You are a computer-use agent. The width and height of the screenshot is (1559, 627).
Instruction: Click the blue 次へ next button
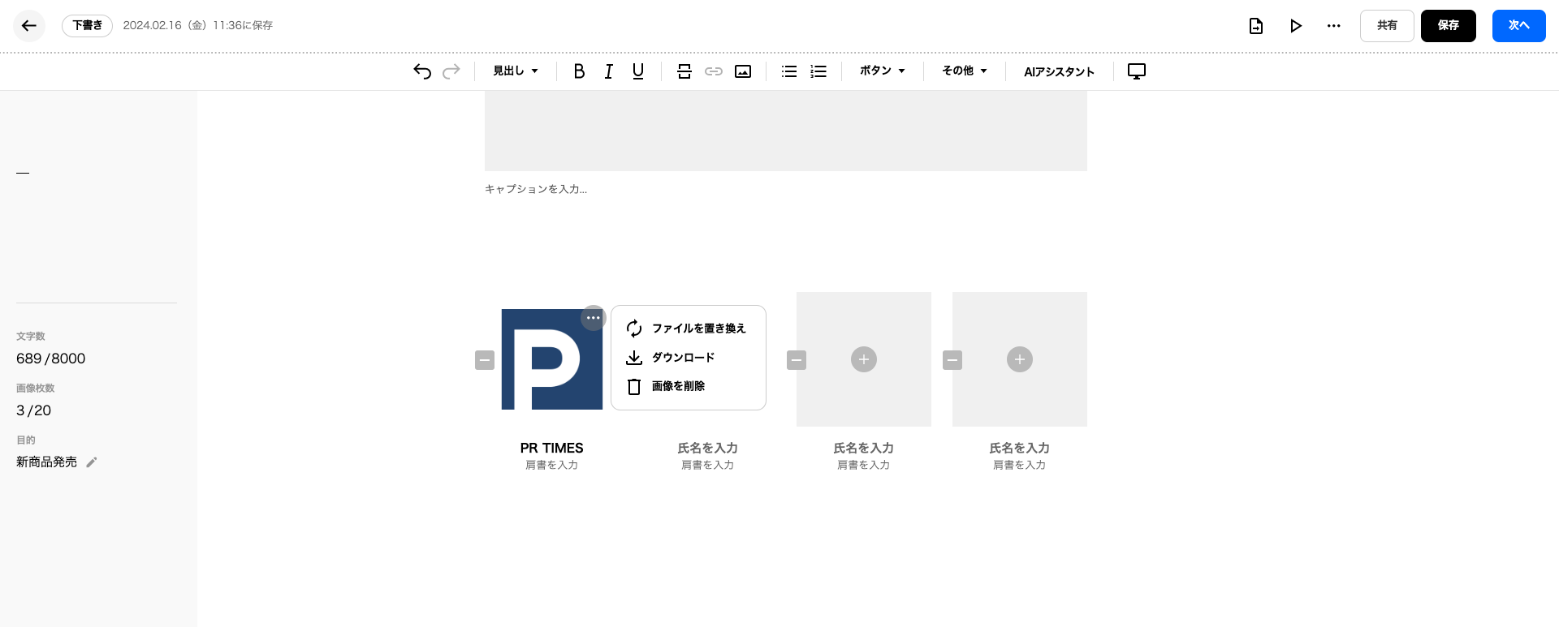tap(1518, 26)
